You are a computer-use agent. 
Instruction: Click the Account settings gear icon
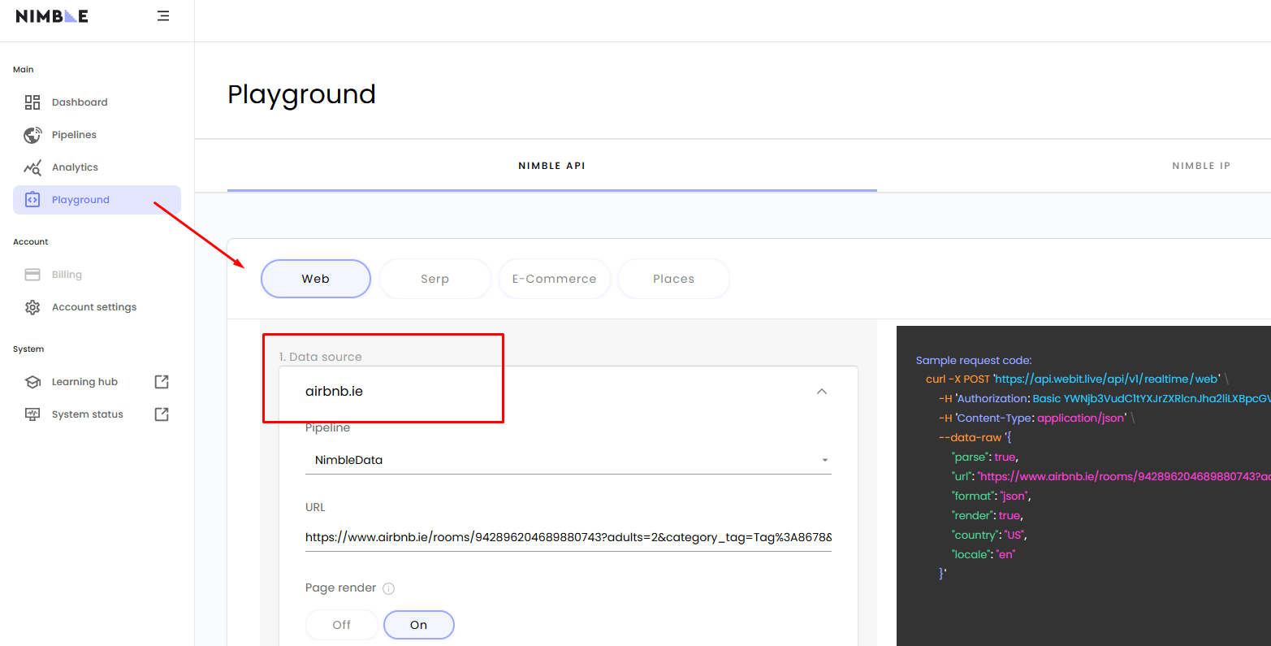point(32,307)
